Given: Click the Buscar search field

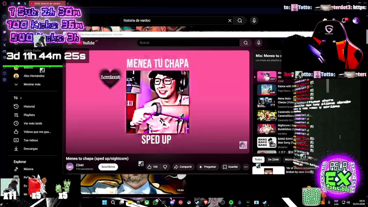Looking at the screenshot, I should [x=188, y=43].
